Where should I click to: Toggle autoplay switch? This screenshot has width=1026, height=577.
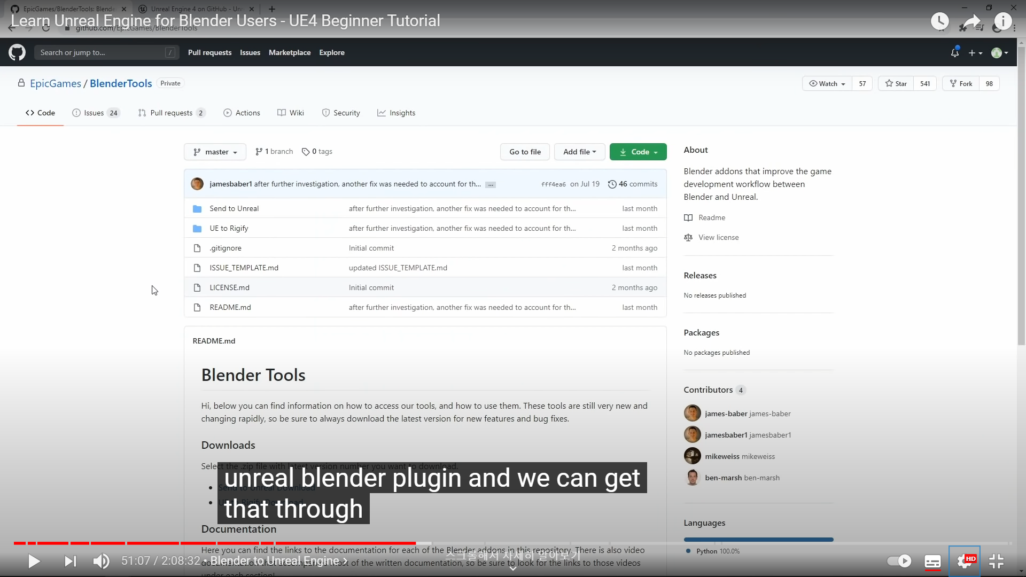(x=899, y=561)
